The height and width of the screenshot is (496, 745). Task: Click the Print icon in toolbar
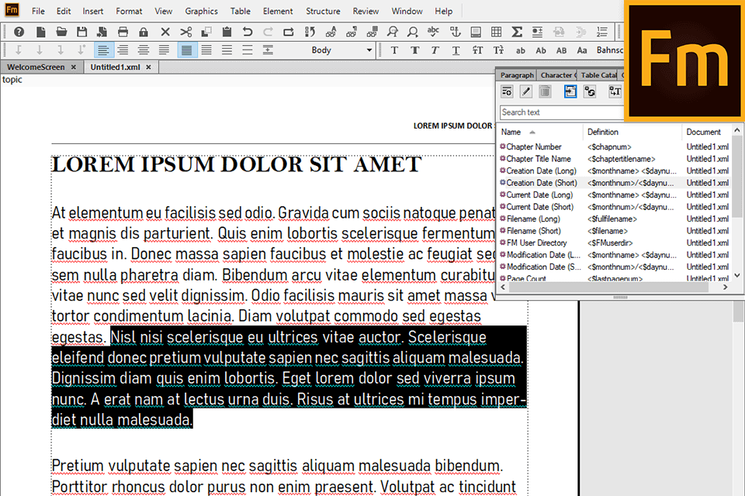pos(123,32)
